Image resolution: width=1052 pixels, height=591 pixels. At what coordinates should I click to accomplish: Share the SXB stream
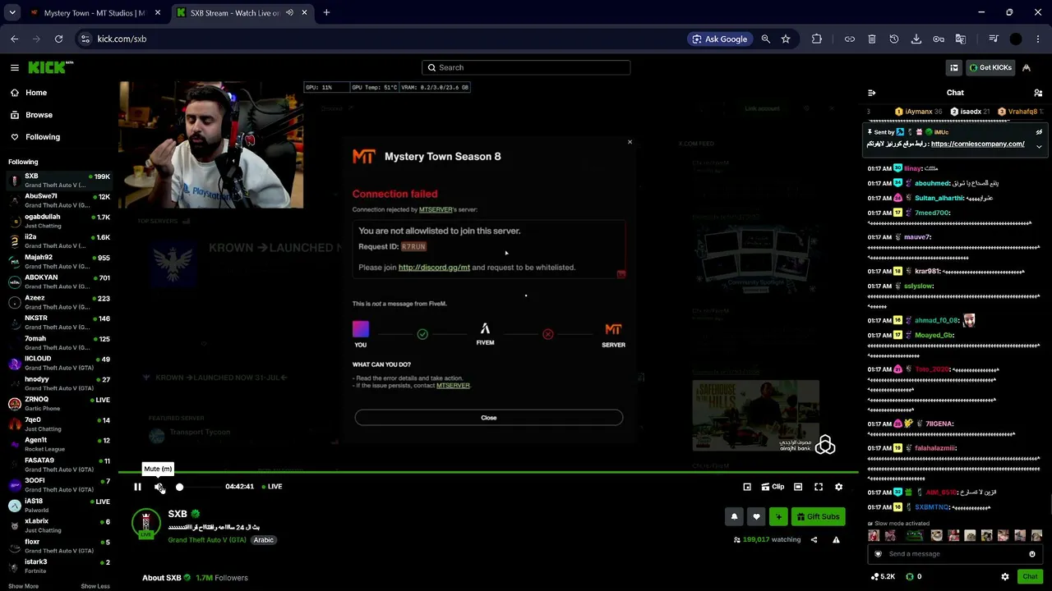[814, 540]
